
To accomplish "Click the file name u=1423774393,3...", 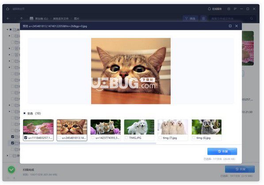I will click(107, 138).
